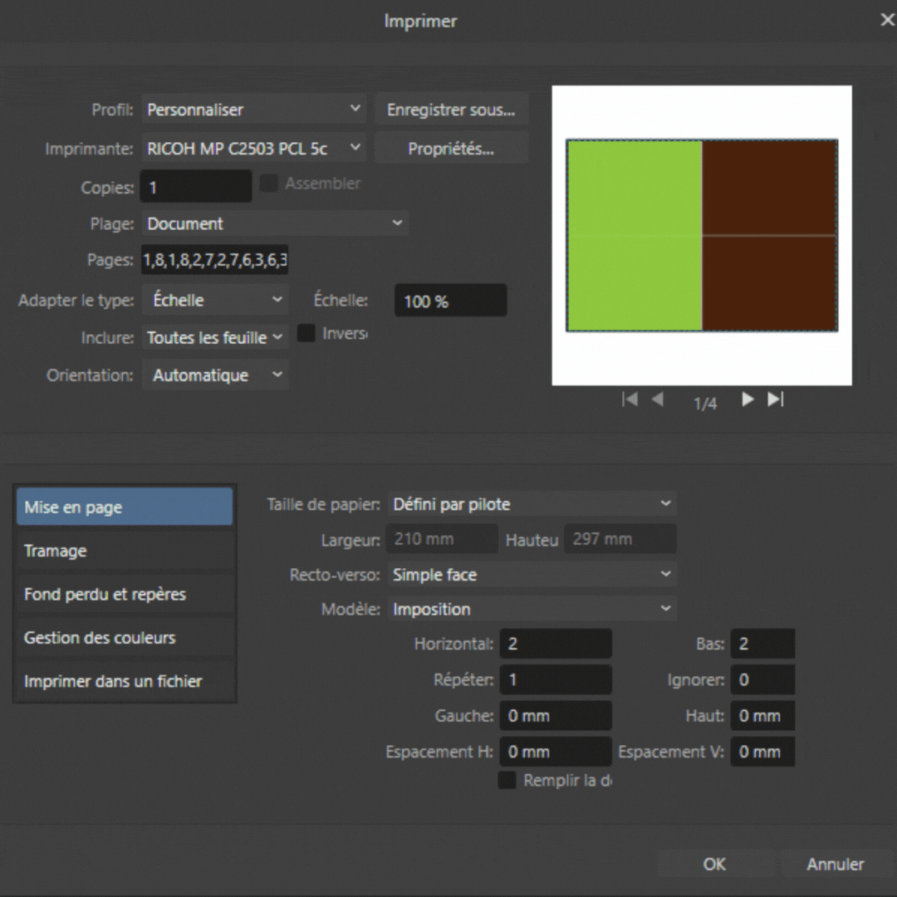897x897 pixels.
Task: Open the Taille de papier dropdown
Action: point(532,504)
